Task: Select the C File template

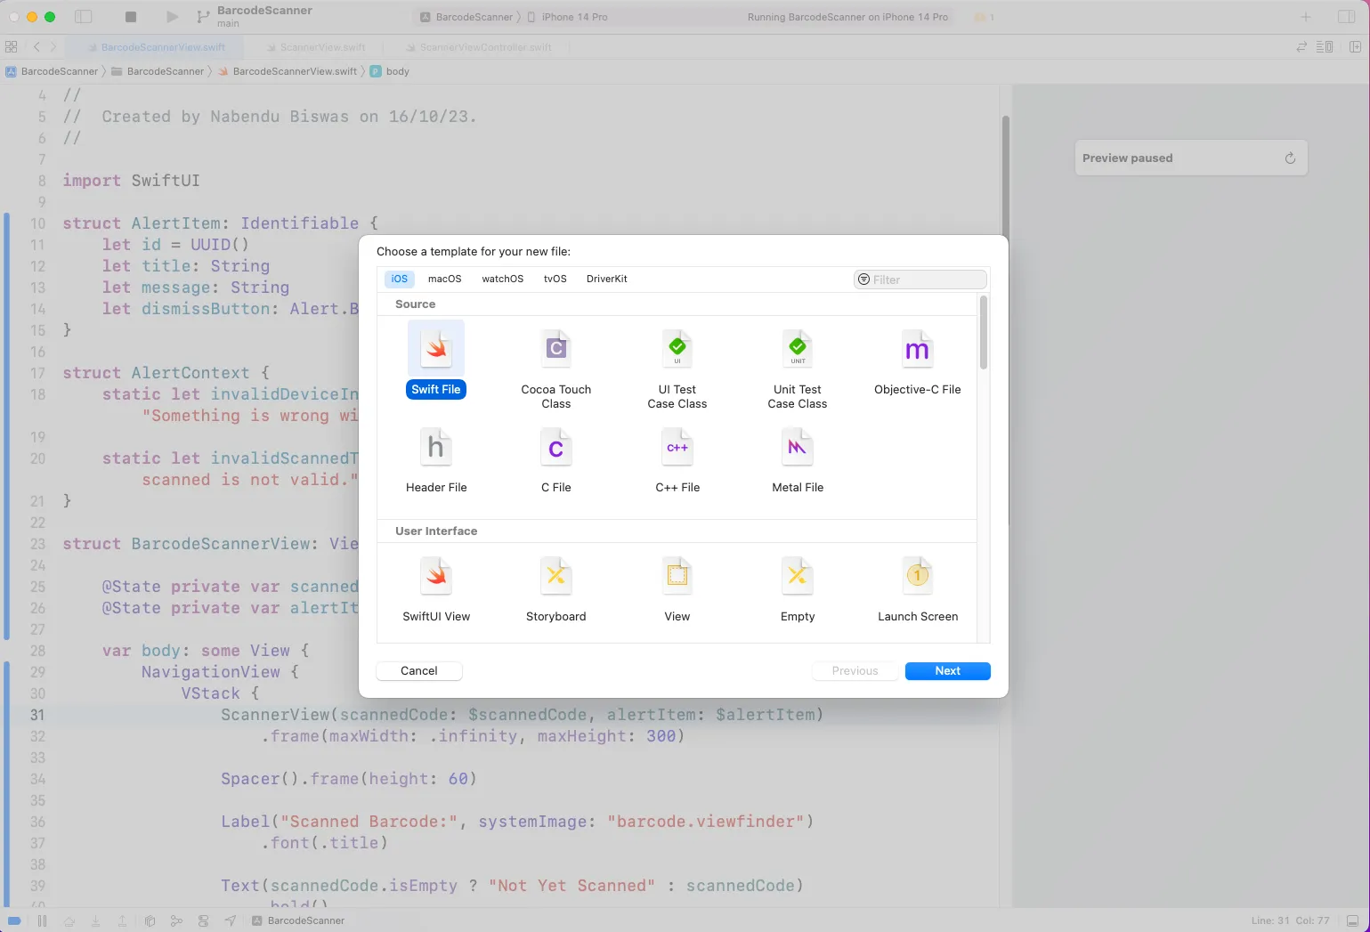Action: click(x=556, y=460)
